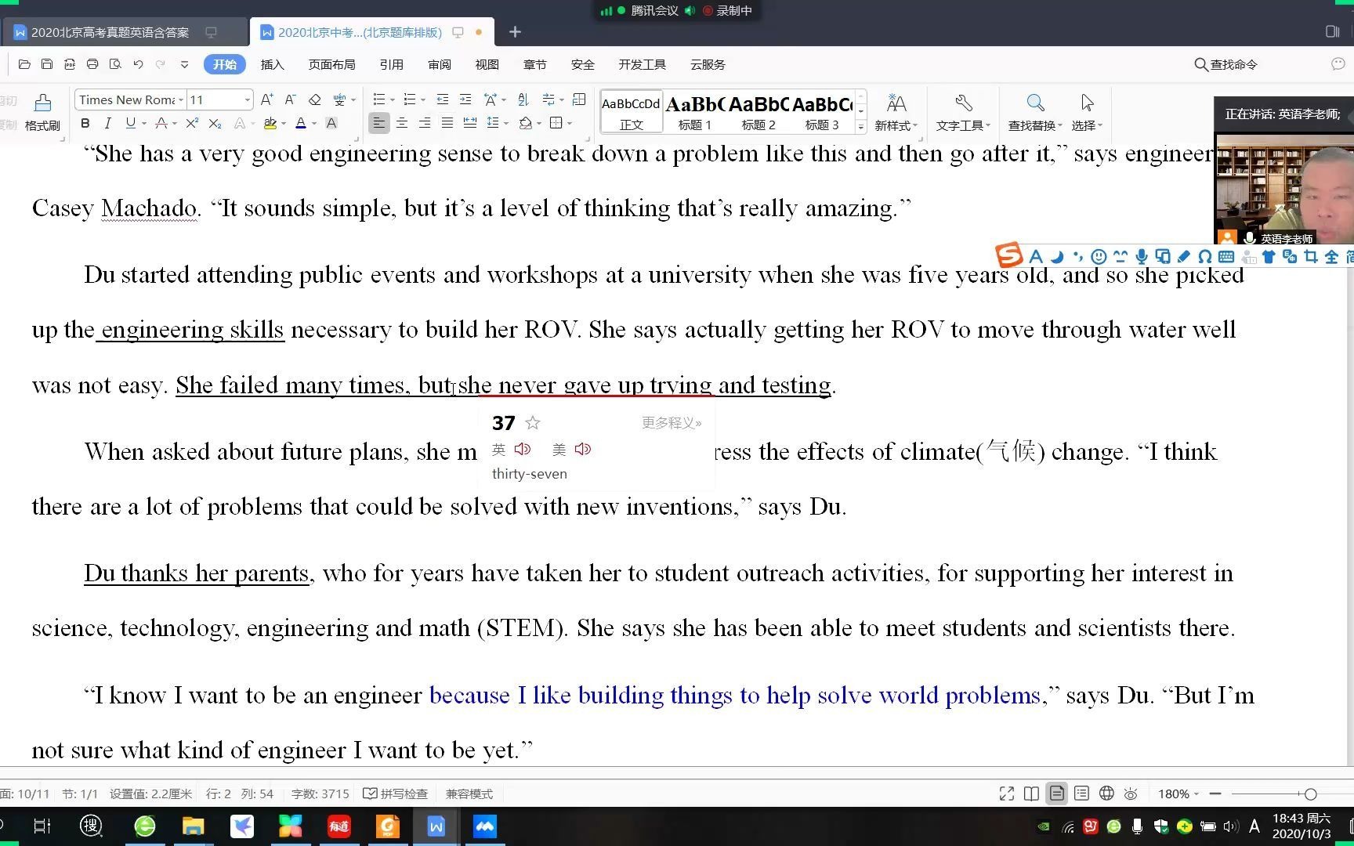The width and height of the screenshot is (1354, 846).
Task: Increase paragraph indent
Action: pyautogui.click(x=465, y=99)
